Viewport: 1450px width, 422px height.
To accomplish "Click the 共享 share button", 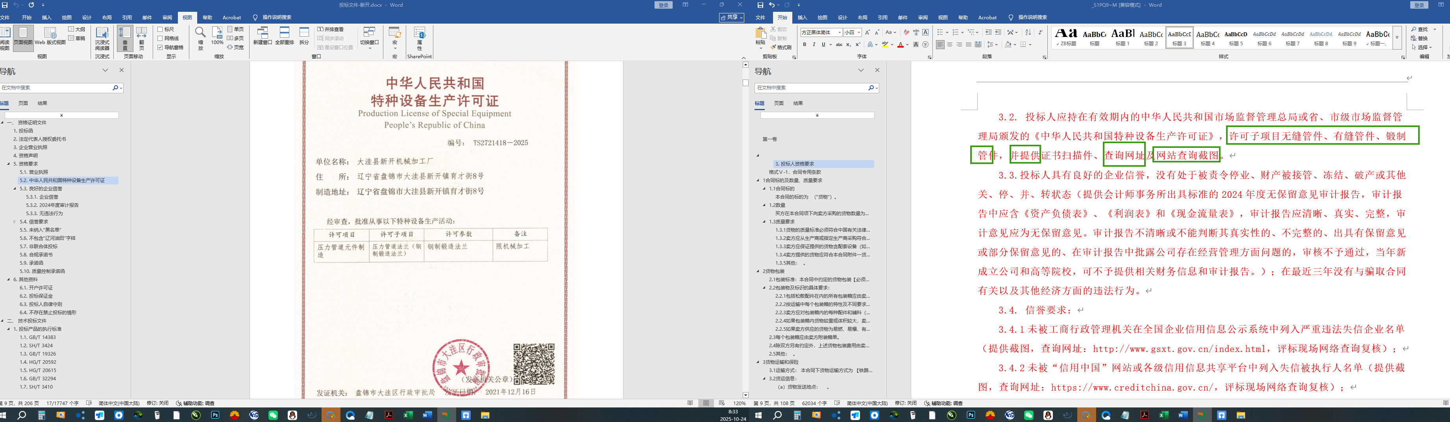I will [731, 17].
